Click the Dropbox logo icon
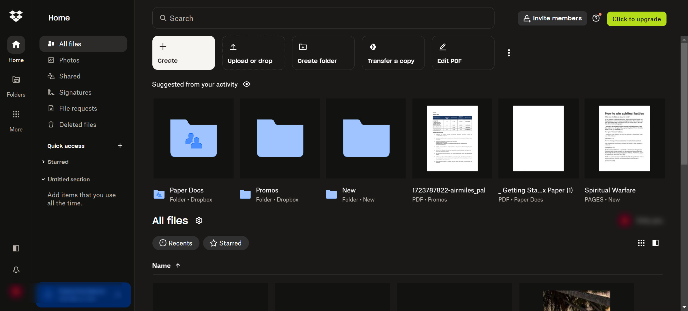Viewport: 688px width, 311px height. click(x=16, y=16)
